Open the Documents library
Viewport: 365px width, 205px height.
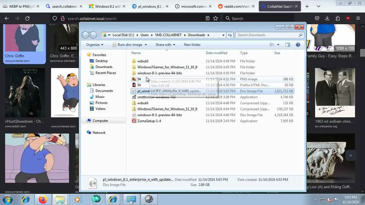click(104, 91)
